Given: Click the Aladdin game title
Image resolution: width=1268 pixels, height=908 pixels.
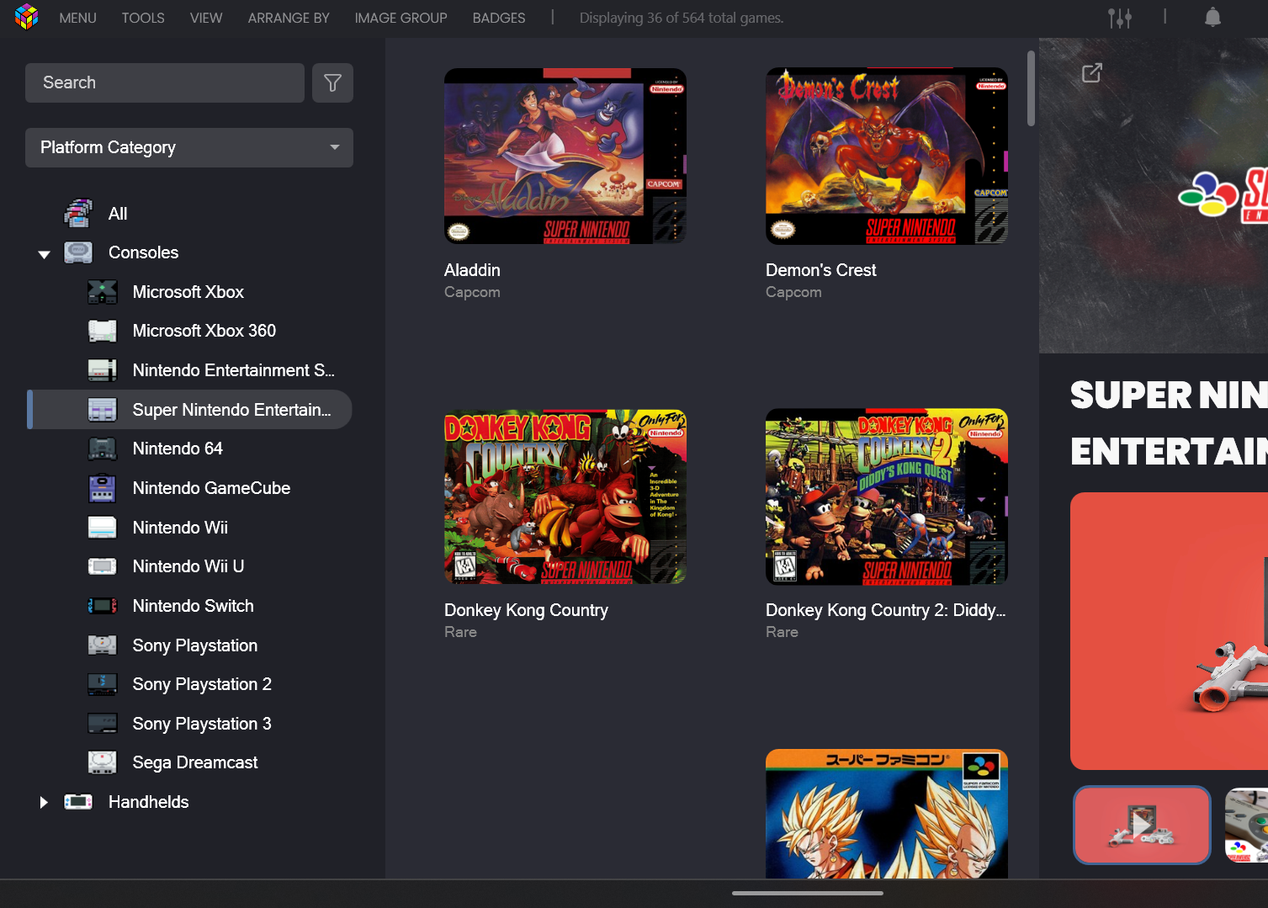Looking at the screenshot, I should (x=472, y=270).
